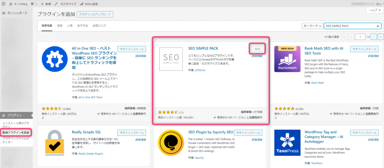This screenshot has height=168, width=384.
Task: Open the All in One SEO Team author link
Action: point(90,97)
